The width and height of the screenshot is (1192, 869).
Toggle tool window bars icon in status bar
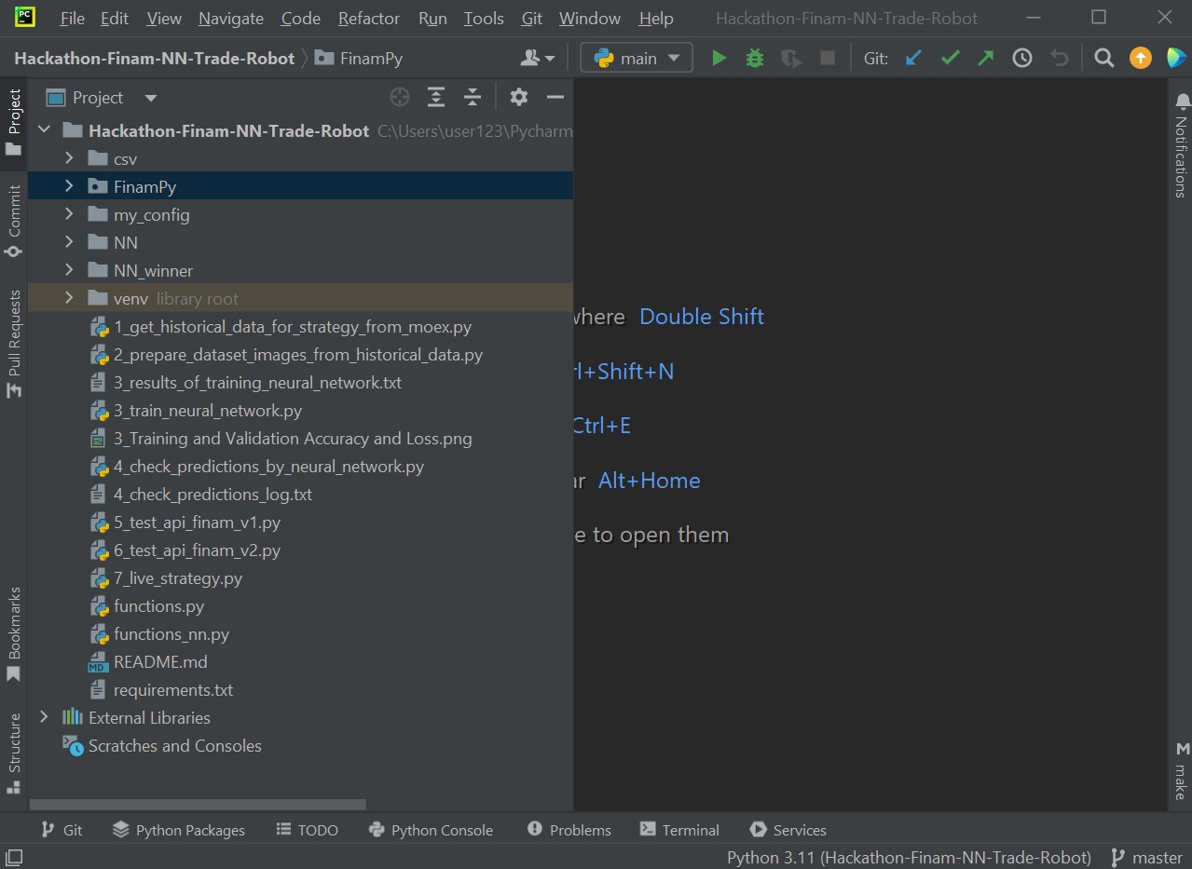point(14,857)
